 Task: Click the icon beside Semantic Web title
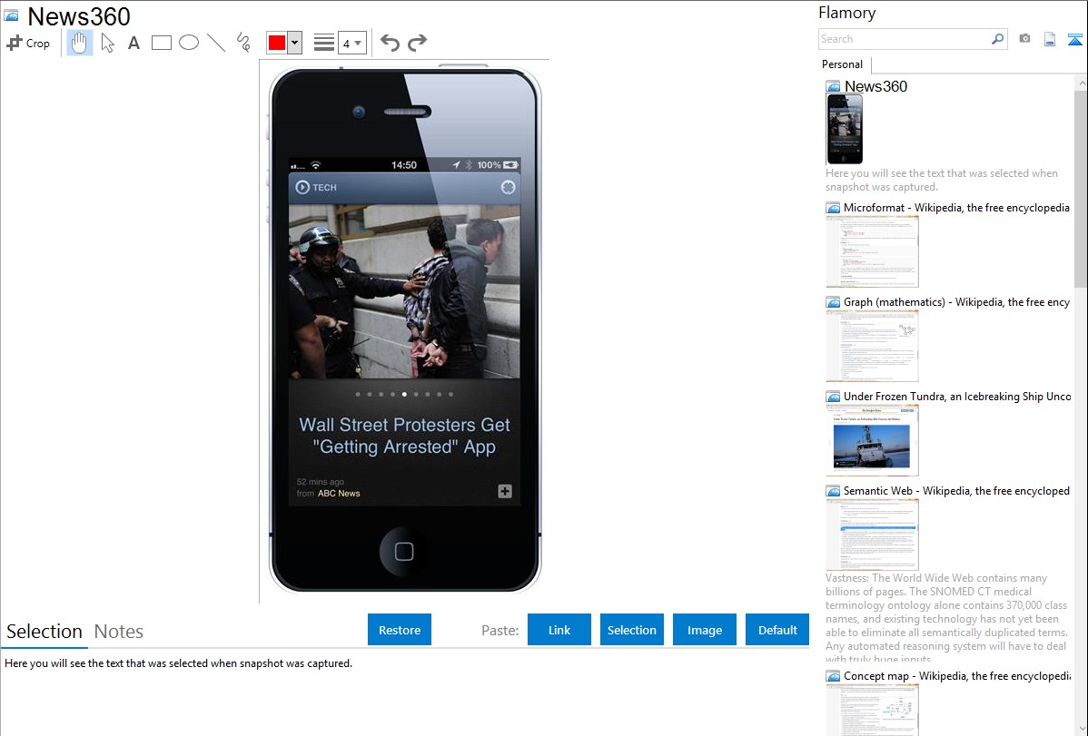[x=833, y=490]
